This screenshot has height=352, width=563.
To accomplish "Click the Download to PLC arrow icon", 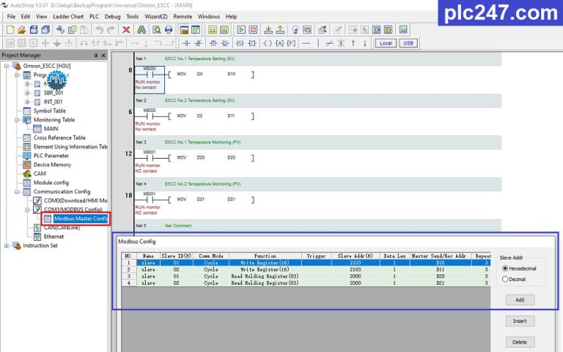I will click(x=268, y=30).
